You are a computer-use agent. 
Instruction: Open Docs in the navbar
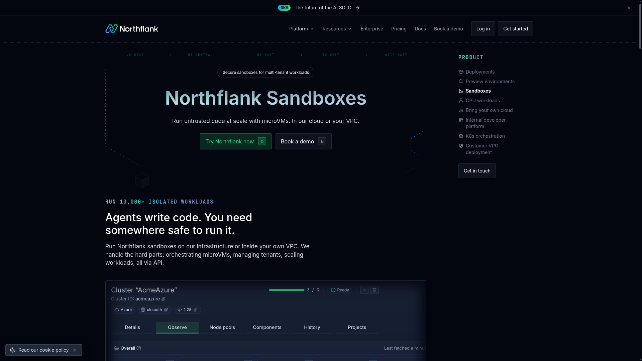[x=420, y=29]
